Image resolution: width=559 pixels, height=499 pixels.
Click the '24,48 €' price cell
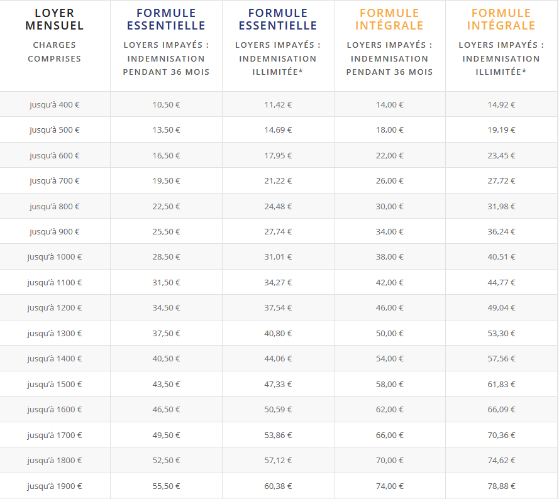coord(278,207)
